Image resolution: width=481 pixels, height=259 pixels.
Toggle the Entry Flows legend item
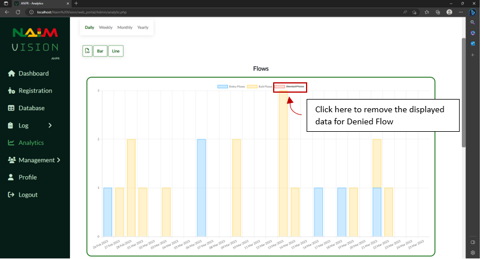(x=231, y=86)
